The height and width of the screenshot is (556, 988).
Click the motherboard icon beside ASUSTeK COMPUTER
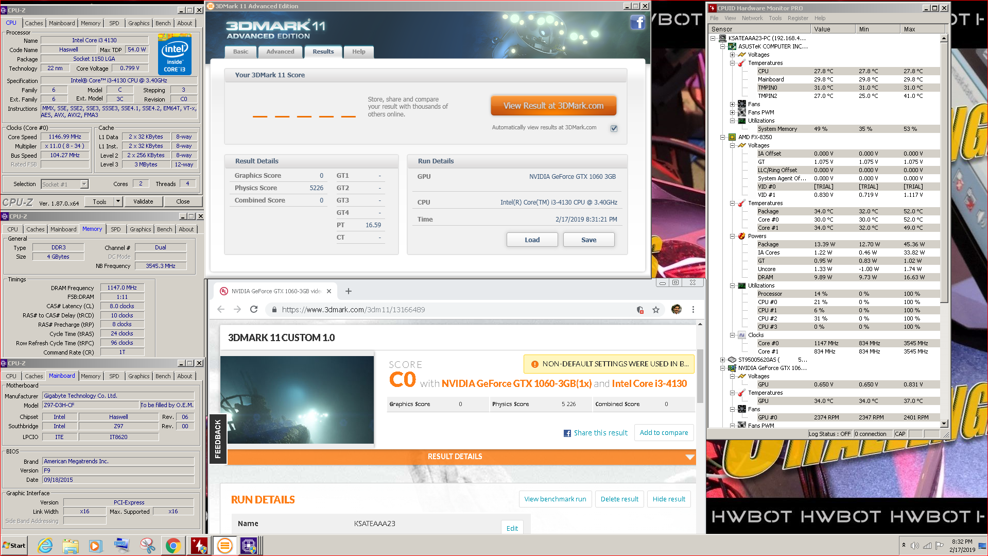[x=732, y=46]
